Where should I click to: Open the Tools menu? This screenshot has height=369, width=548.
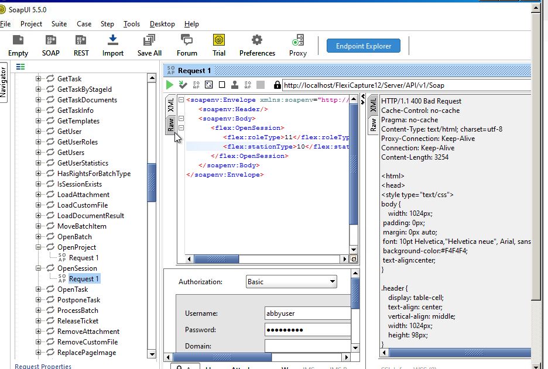tap(131, 24)
